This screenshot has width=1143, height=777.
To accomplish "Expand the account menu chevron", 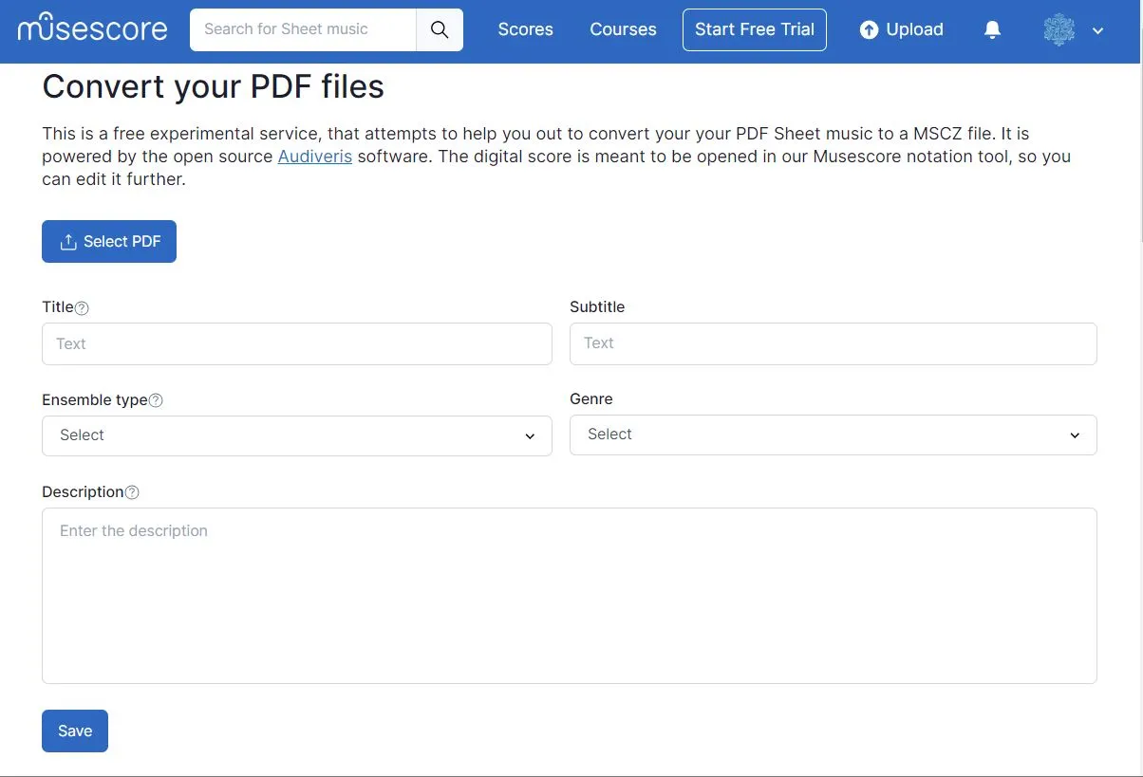I will [x=1098, y=30].
